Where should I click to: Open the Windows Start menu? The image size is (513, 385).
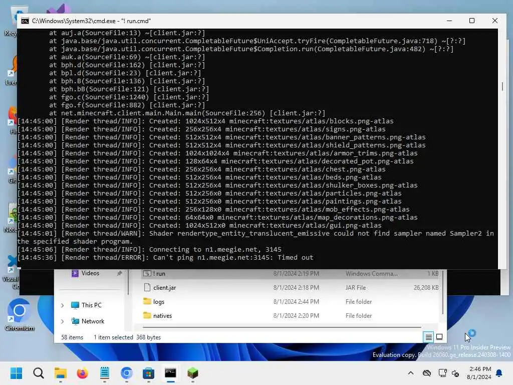click(x=16, y=373)
